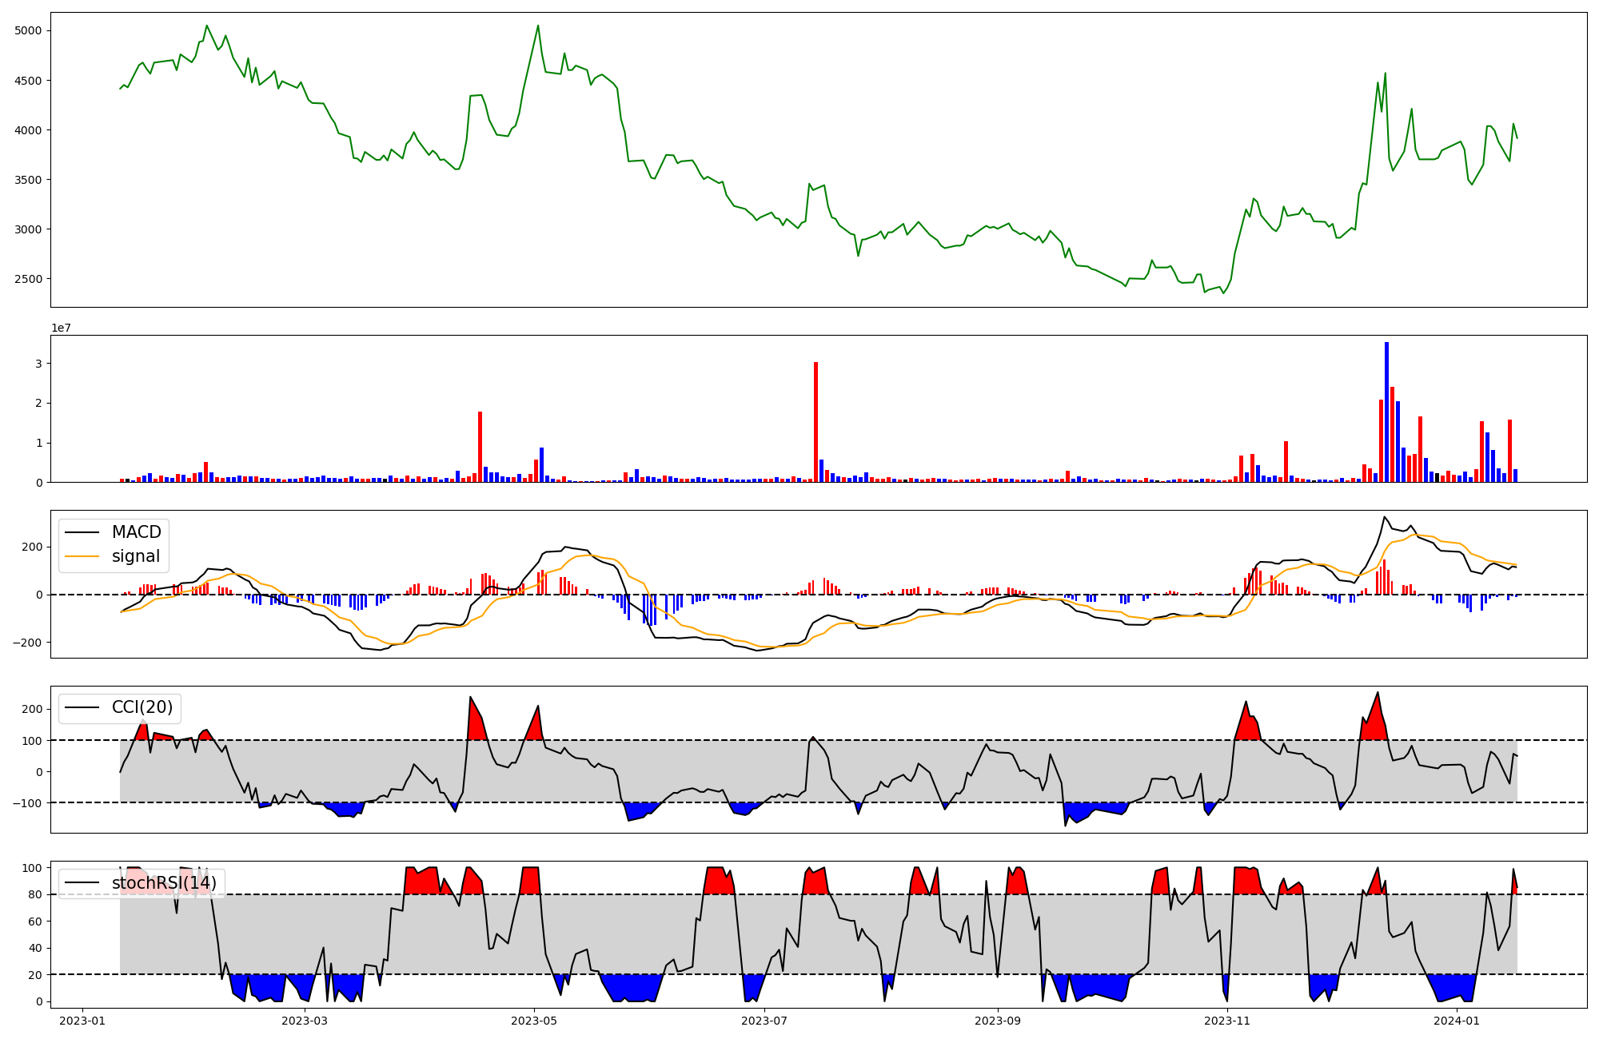Select the 2023-09 x-axis date label
Image resolution: width=1599 pixels, height=1039 pixels.
[x=998, y=1021]
